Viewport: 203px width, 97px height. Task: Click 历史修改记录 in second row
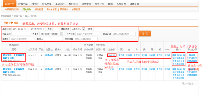(x=179, y=75)
